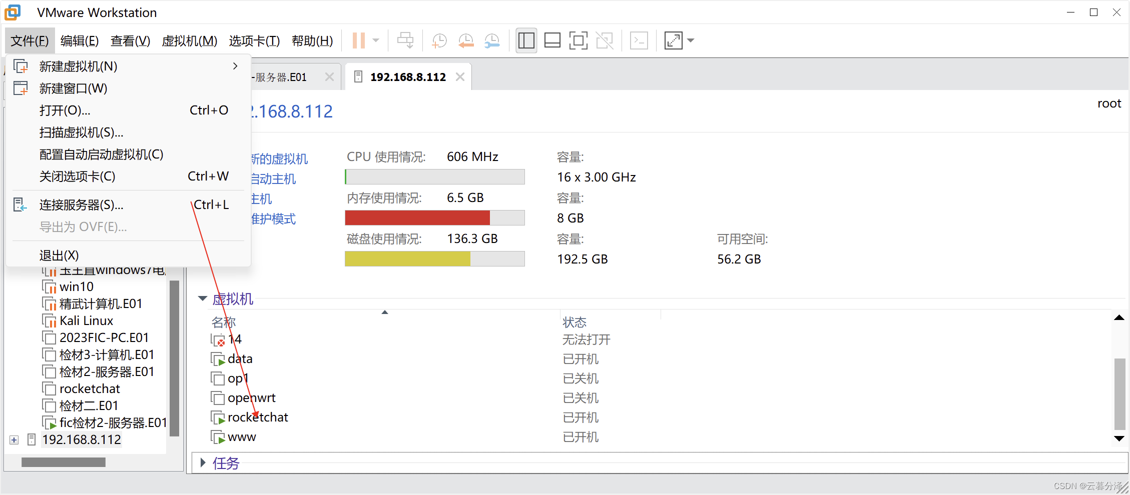Click the take snapshot toolbar icon
The image size is (1130, 495).
(439, 40)
